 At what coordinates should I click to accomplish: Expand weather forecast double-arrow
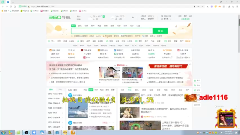pyautogui.click(x=133, y=17)
